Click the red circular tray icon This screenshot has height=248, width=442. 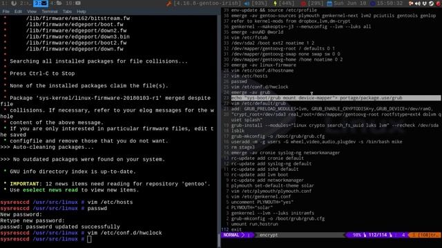438,3
